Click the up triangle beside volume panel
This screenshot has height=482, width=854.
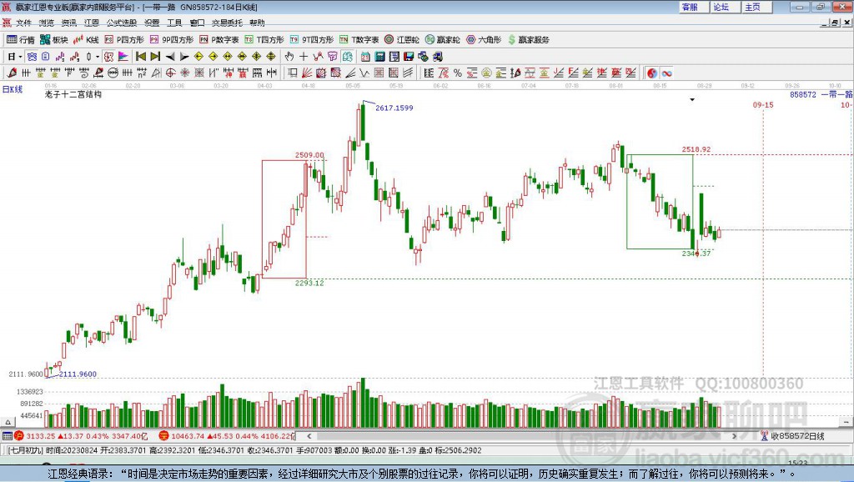click(8, 422)
